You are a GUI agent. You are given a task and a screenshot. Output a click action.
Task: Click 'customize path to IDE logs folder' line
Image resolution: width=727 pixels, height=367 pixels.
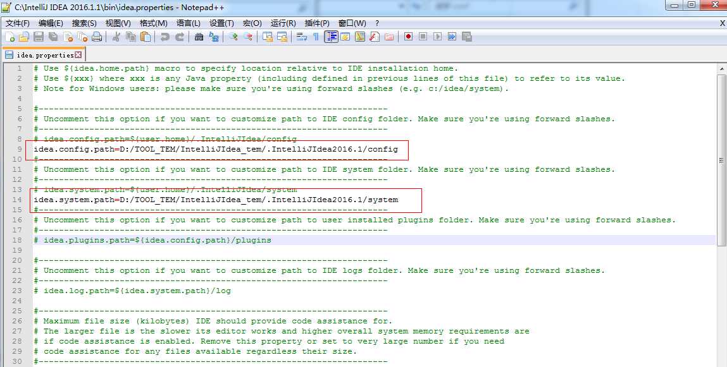click(320, 271)
